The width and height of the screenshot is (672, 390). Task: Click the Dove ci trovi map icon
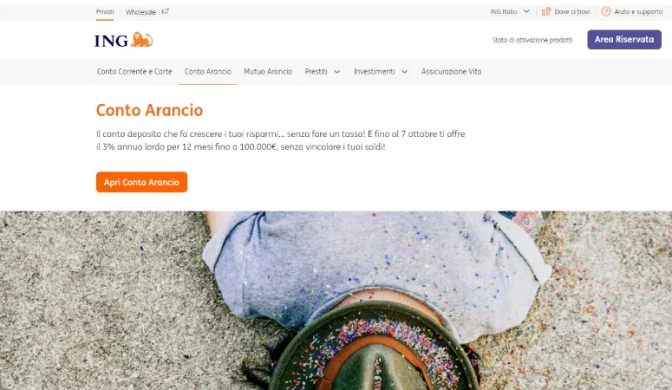546,11
